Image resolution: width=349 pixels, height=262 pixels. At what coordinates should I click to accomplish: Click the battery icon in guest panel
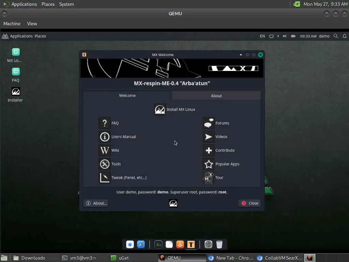(293, 36)
